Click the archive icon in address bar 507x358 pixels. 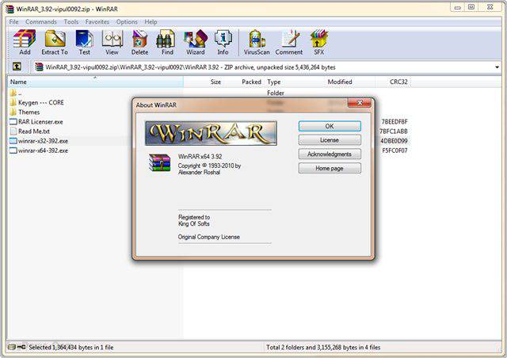coord(39,67)
